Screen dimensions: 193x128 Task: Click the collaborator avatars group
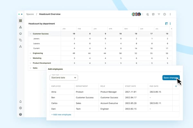point(136,14)
